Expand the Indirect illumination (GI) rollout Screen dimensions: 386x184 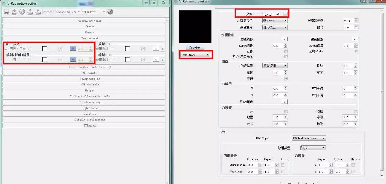point(84,96)
